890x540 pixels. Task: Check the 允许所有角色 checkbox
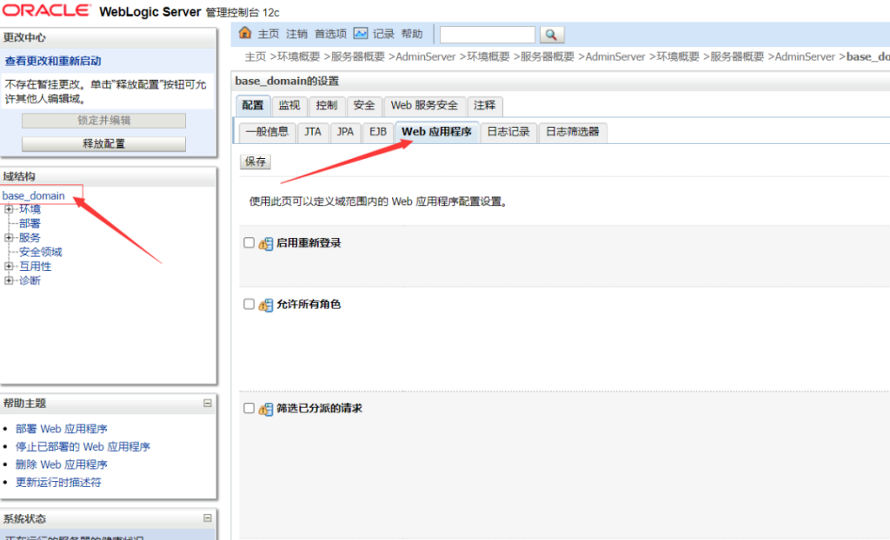(x=249, y=305)
